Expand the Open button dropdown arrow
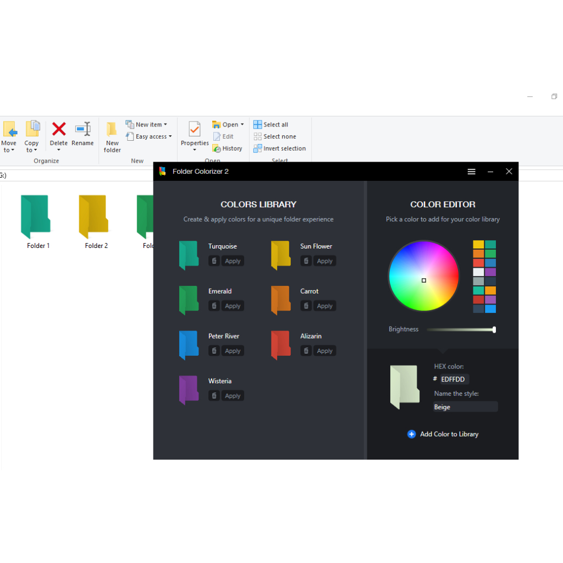 (242, 125)
